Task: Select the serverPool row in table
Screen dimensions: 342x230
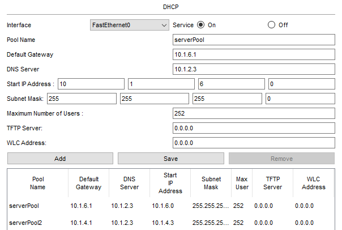Action: click(x=171, y=206)
